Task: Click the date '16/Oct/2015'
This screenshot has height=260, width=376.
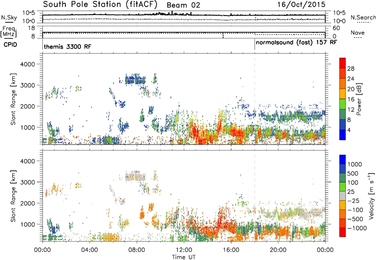Action: tap(301, 5)
